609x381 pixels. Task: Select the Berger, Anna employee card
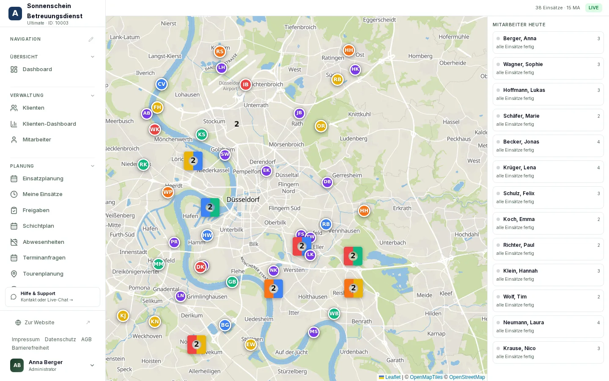[548, 42]
